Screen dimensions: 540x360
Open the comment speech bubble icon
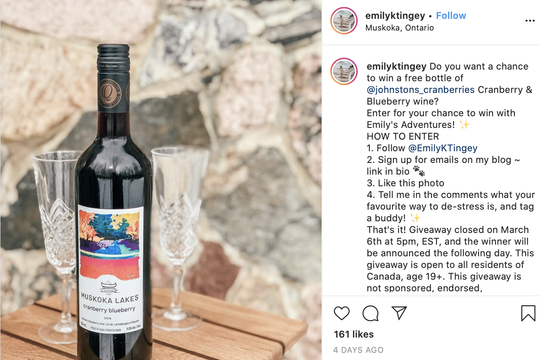pyautogui.click(x=370, y=313)
